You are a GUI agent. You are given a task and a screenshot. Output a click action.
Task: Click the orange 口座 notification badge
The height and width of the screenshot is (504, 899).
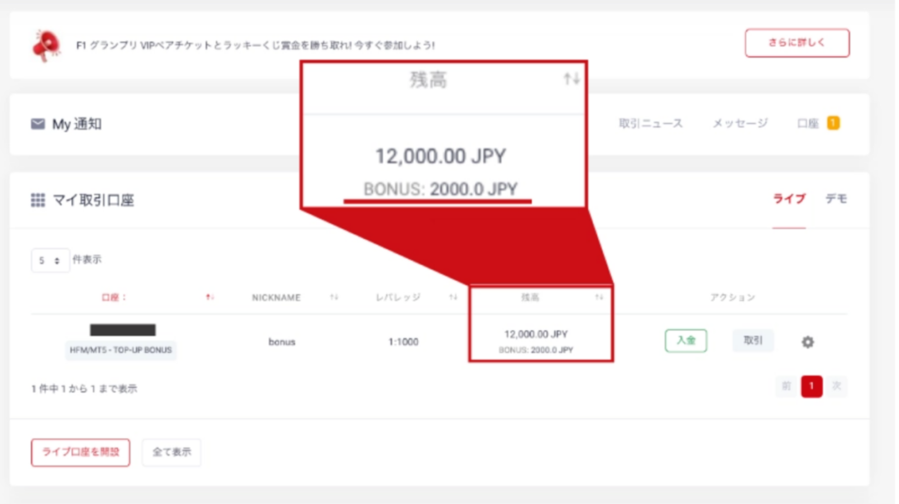click(x=833, y=123)
